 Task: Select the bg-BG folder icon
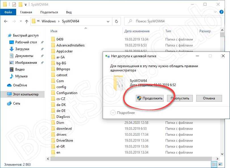[x=53, y=63]
